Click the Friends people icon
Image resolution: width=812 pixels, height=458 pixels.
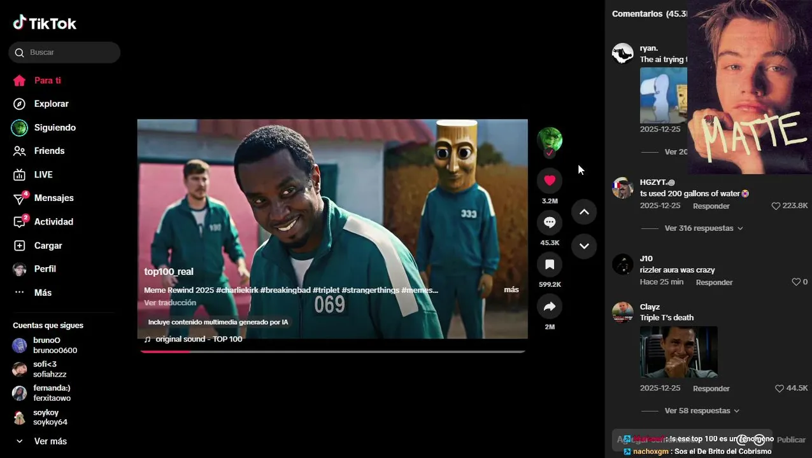point(20,151)
